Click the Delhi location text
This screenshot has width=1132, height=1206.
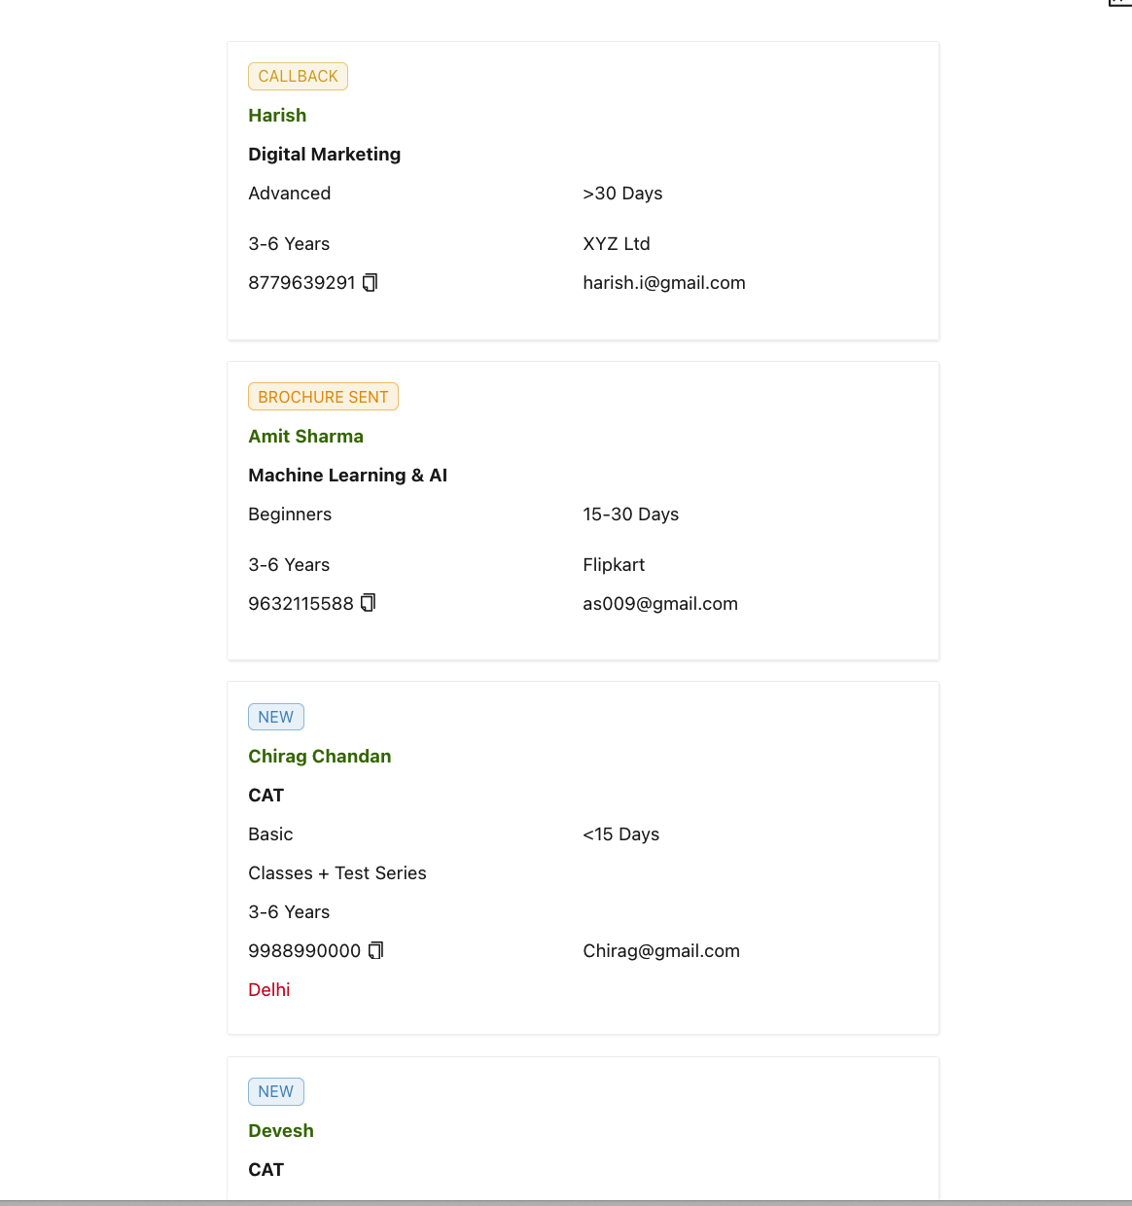268,990
